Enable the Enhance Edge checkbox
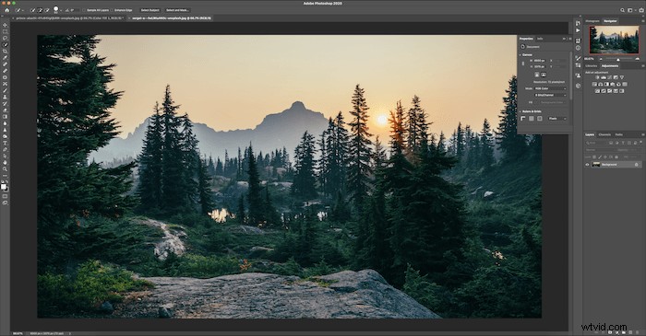646x336 pixels. click(x=113, y=10)
